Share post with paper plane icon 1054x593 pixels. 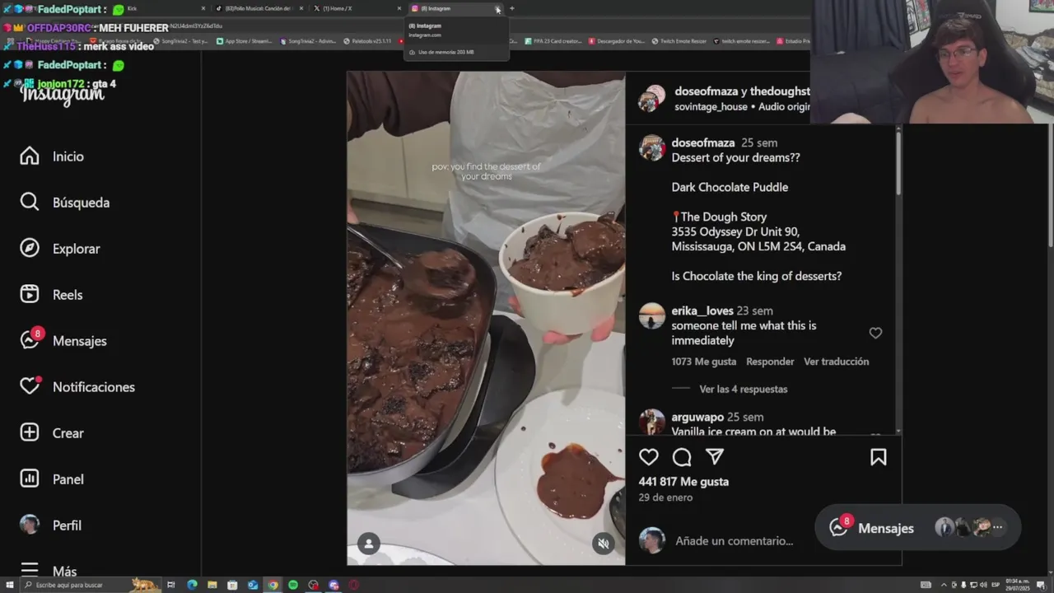pyautogui.click(x=715, y=457)
